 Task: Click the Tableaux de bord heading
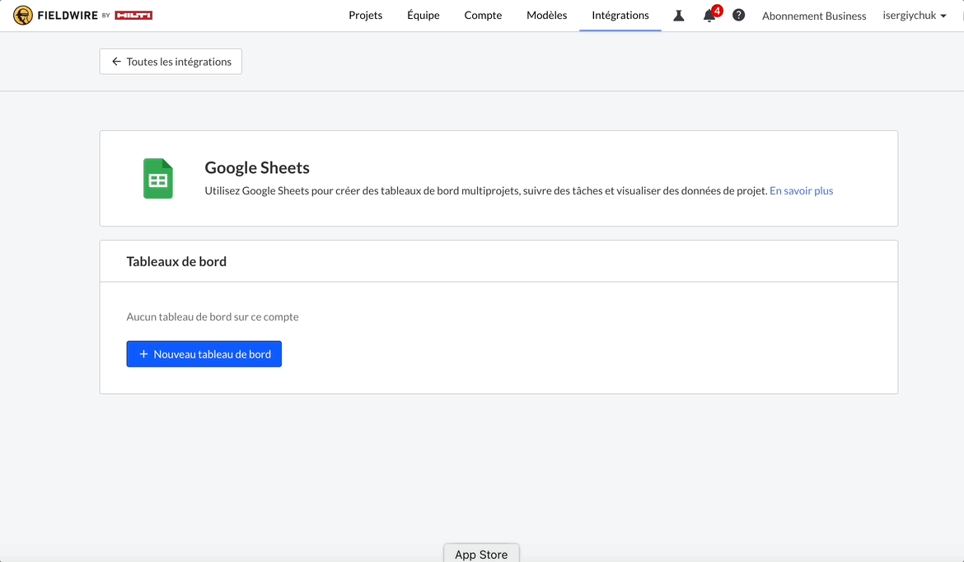coord(176,261)
